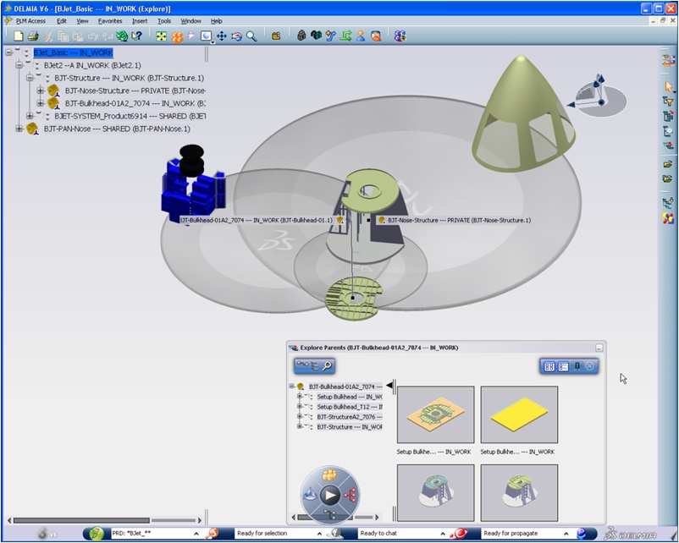Collapse the BJet2 --A IN_WORK node

(19, 65)
